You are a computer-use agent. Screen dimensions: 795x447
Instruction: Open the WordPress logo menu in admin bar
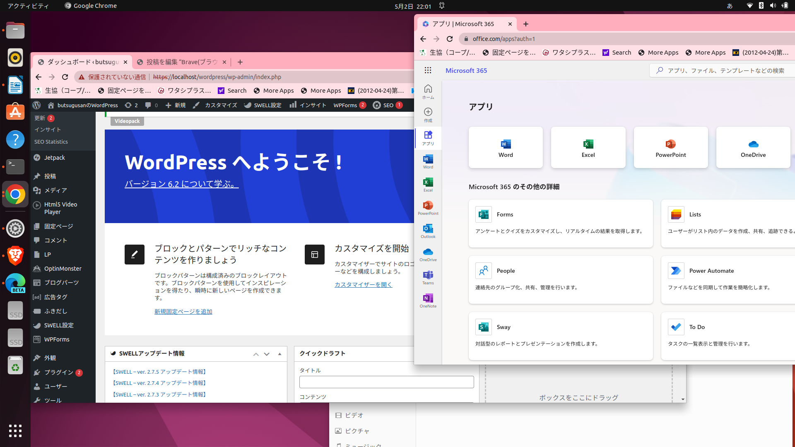pyautogui.click(x=36, y=105)
